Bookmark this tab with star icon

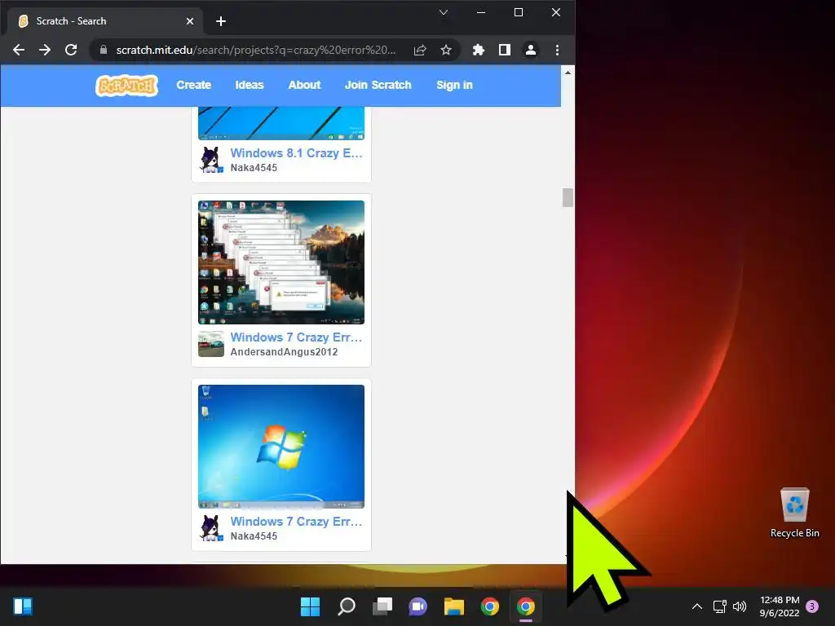[x=446, y=50]
